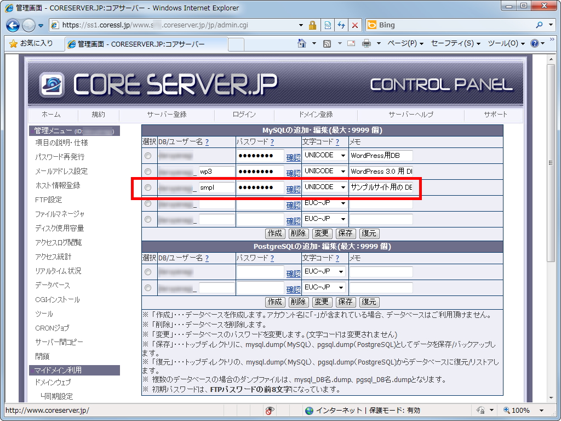This screenshot has width=561, height=421.
Task: Click PostgreSQL 変更 button
Action: coord(321,302)
